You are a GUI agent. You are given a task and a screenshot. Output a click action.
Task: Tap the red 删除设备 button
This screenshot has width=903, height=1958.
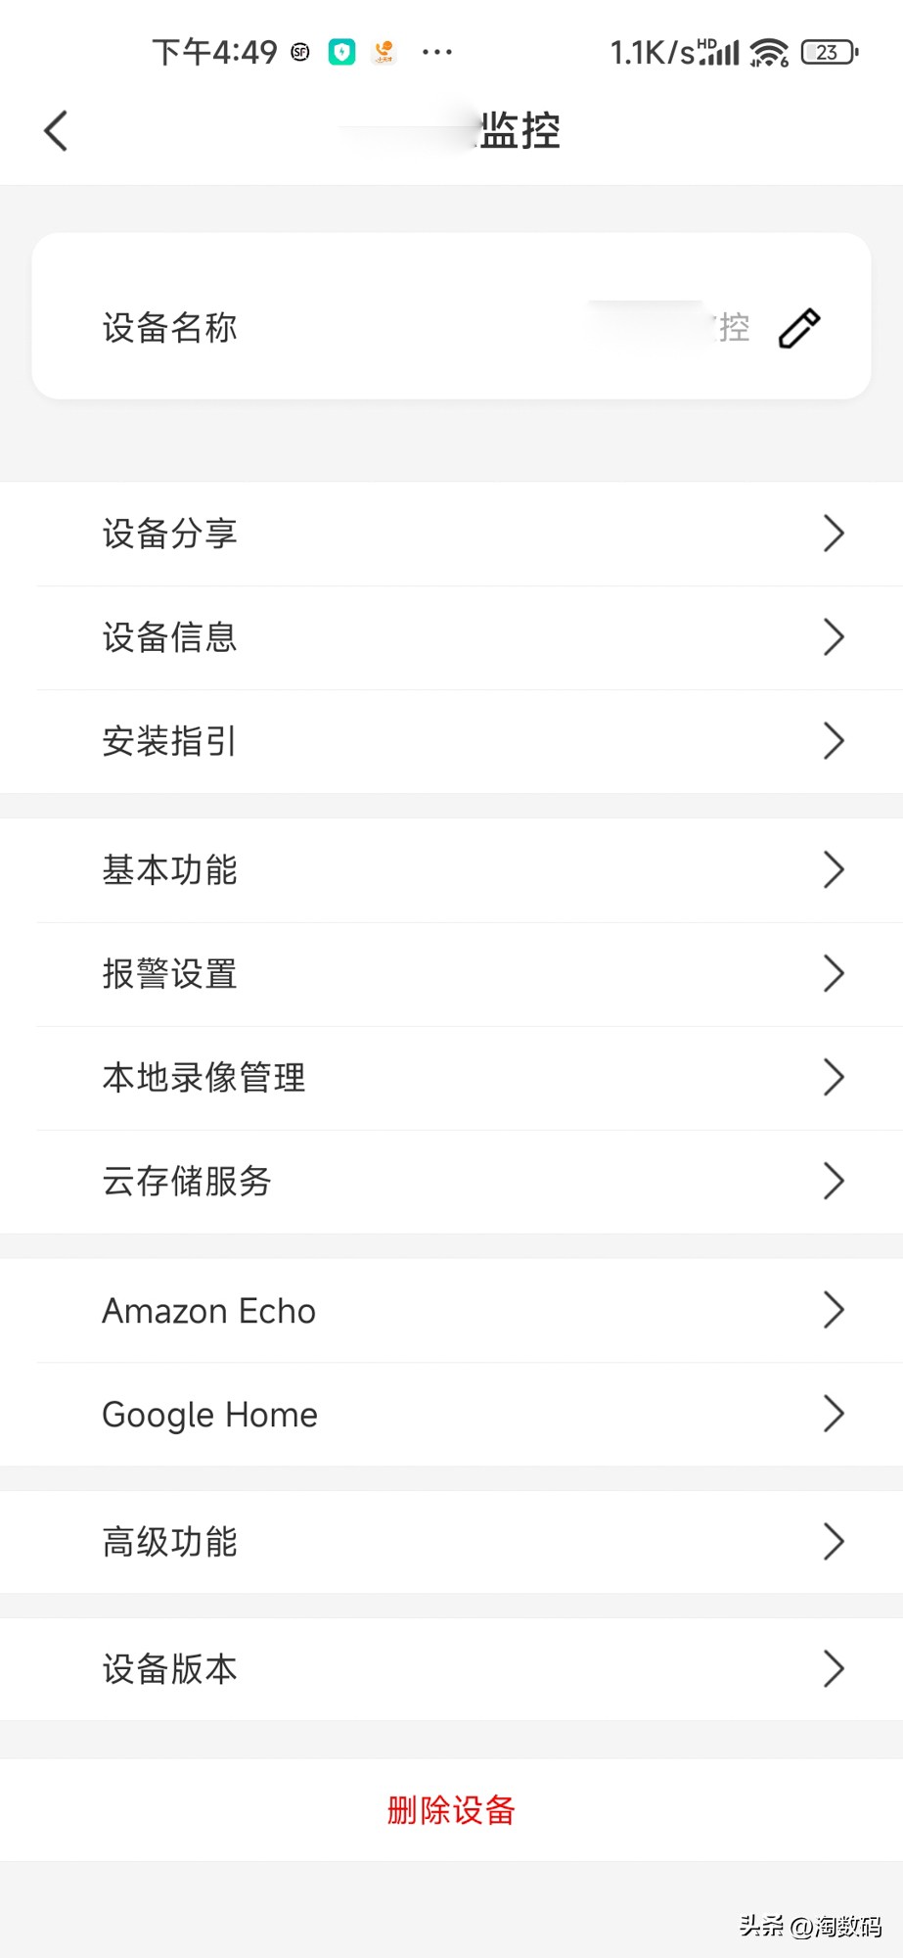pyautogui.click(x=451, y=1810)
